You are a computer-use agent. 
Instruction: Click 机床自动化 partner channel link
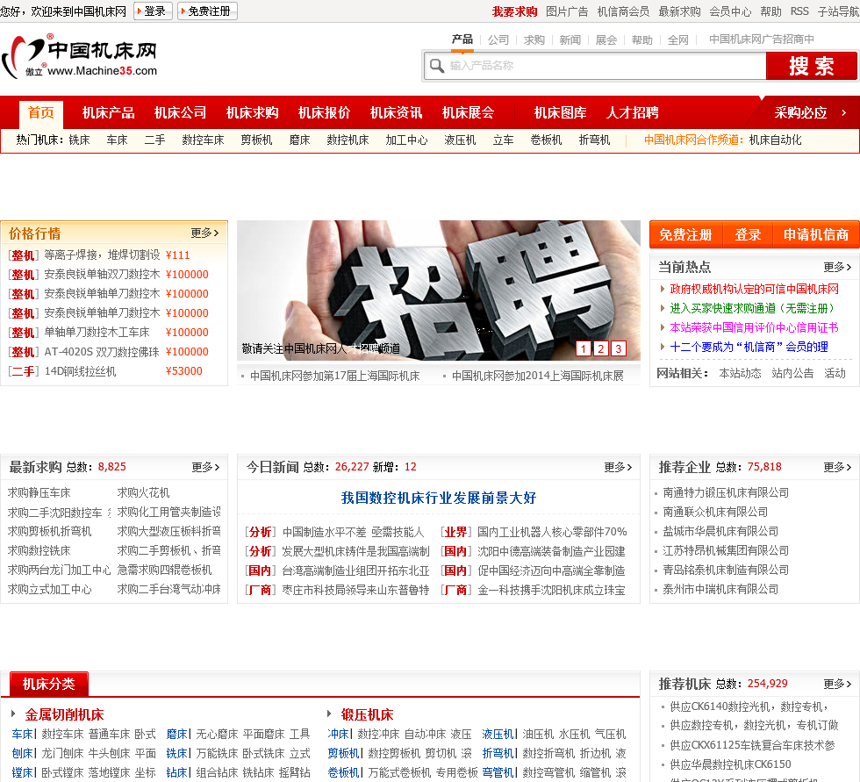tap(775, 140)
